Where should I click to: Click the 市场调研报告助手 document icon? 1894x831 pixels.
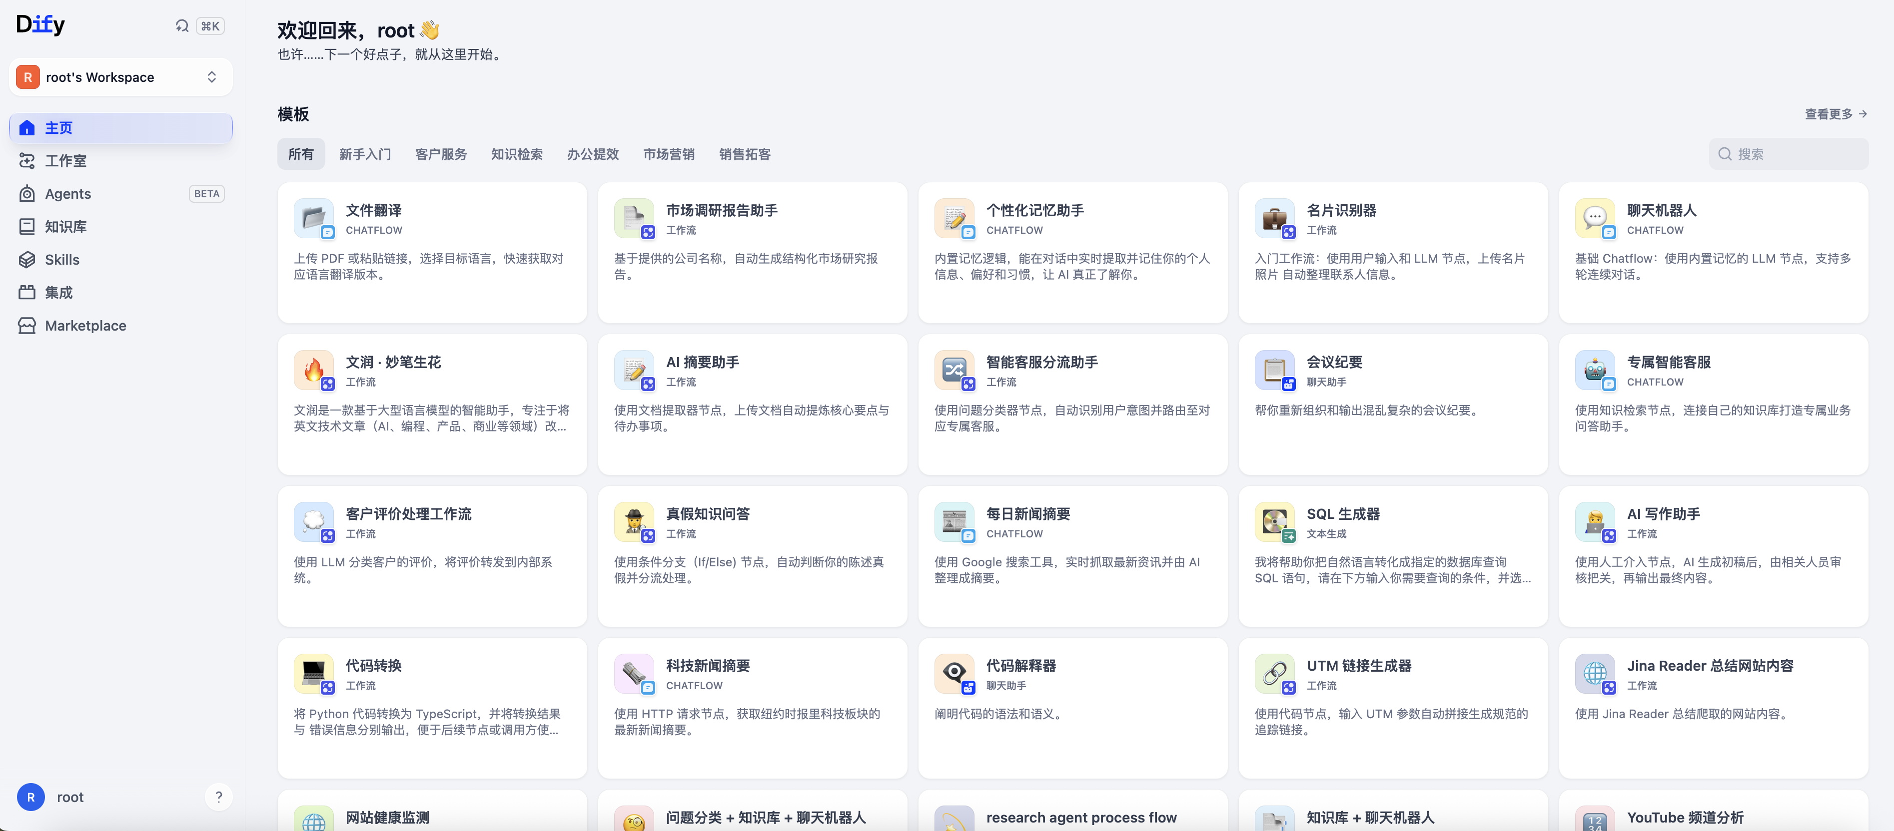coord(634,218)
